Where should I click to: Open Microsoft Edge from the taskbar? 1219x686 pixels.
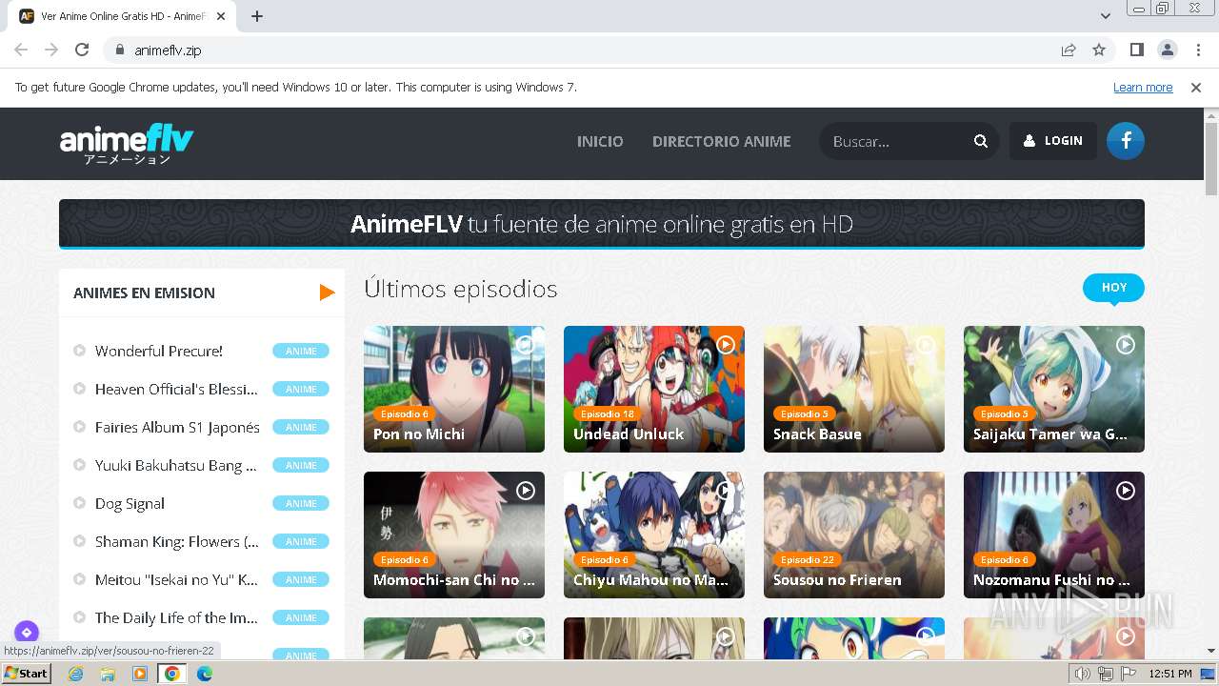205,674
